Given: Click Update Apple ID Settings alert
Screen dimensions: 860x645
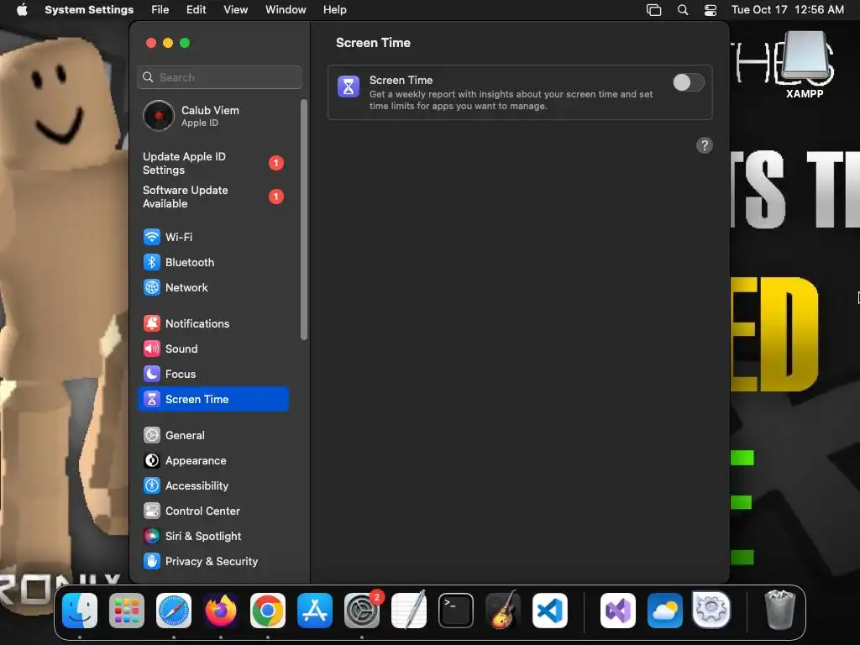Looking at the screenshot, I should click(x=213, y=164).
